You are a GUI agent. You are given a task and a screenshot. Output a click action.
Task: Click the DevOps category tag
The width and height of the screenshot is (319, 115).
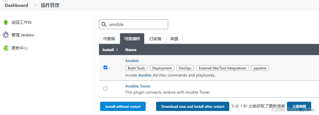185,68
